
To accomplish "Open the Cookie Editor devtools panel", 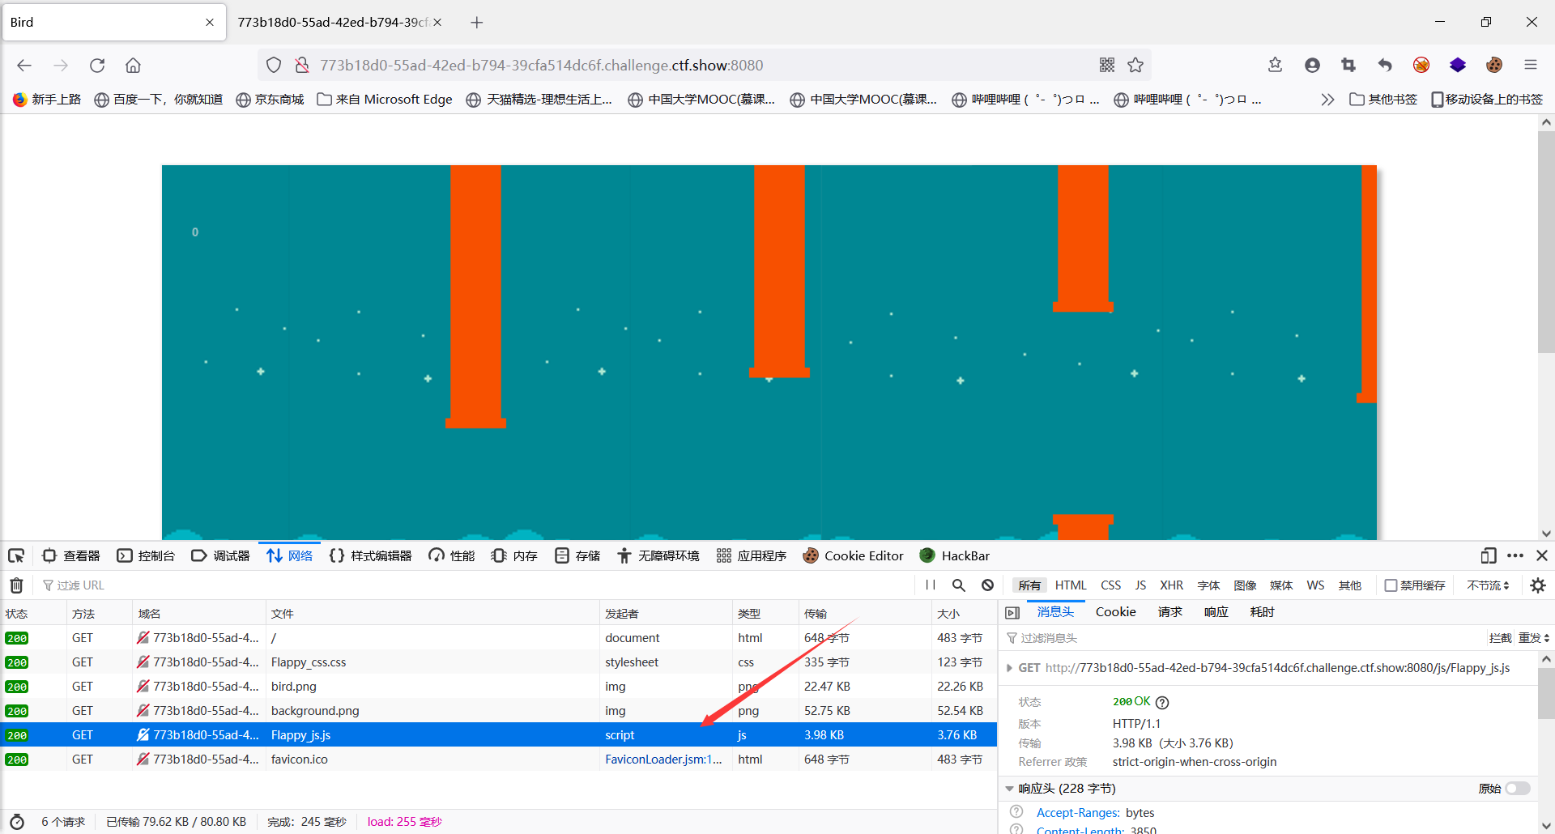I will point(853,556).
